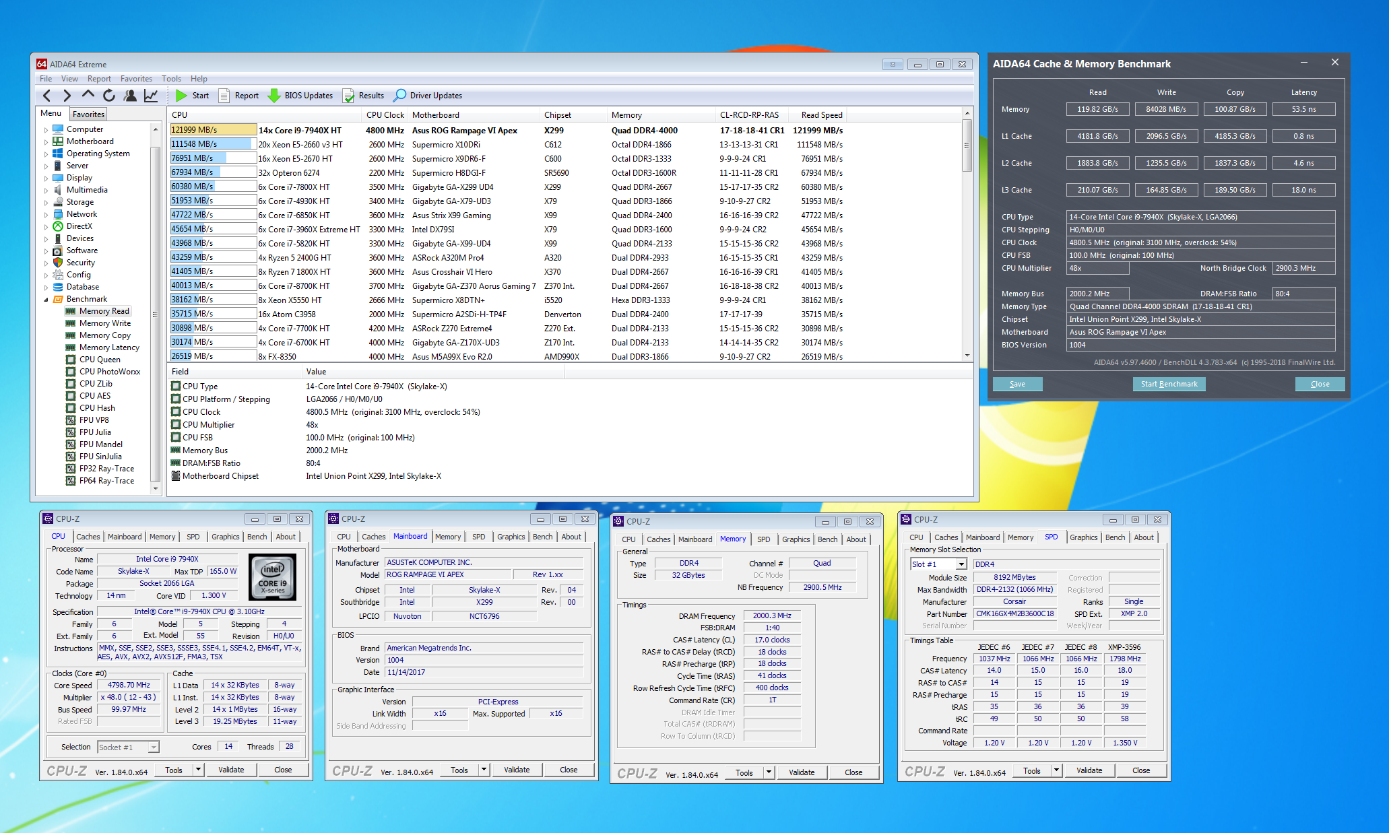The image size is (1389, 833).
Task: Select Security node in the tree
Action: click(x=80, y=263)
